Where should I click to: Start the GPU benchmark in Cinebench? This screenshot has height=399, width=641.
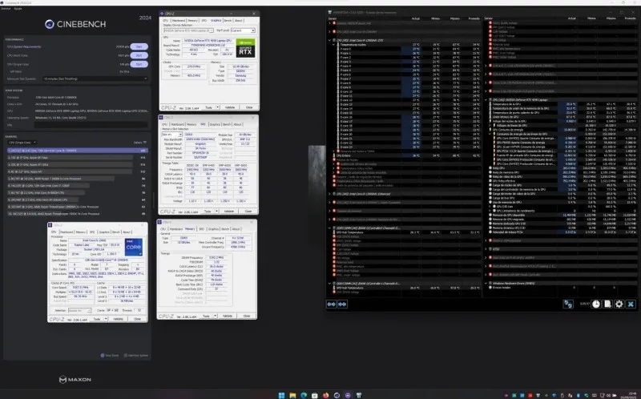pos(139,46)
